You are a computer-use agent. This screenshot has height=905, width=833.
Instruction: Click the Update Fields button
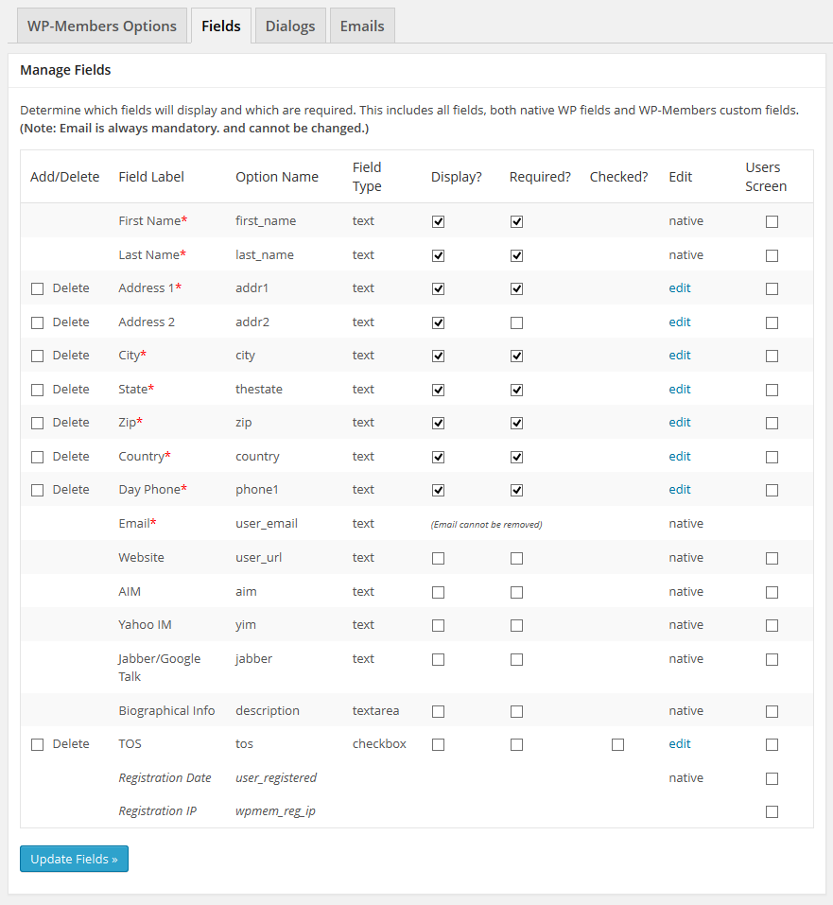(x=74, y=859)
